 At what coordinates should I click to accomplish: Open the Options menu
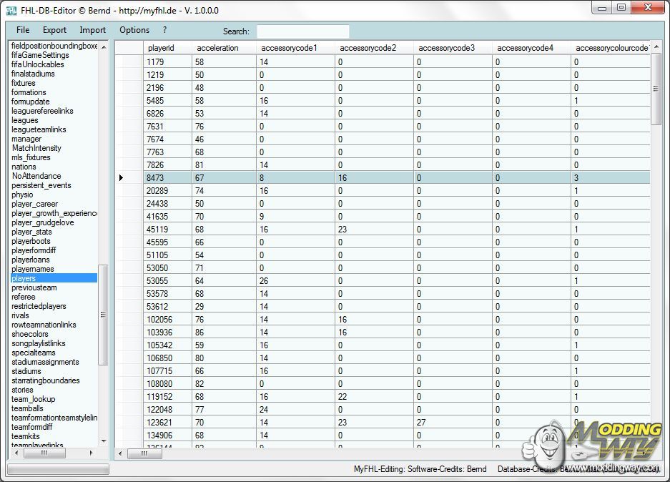click(134, 30)
